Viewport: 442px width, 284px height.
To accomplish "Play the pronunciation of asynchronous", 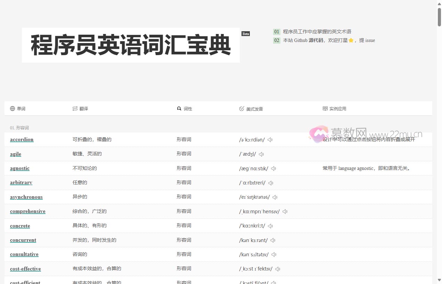I will pyautogui.click(x=275, y=197).
